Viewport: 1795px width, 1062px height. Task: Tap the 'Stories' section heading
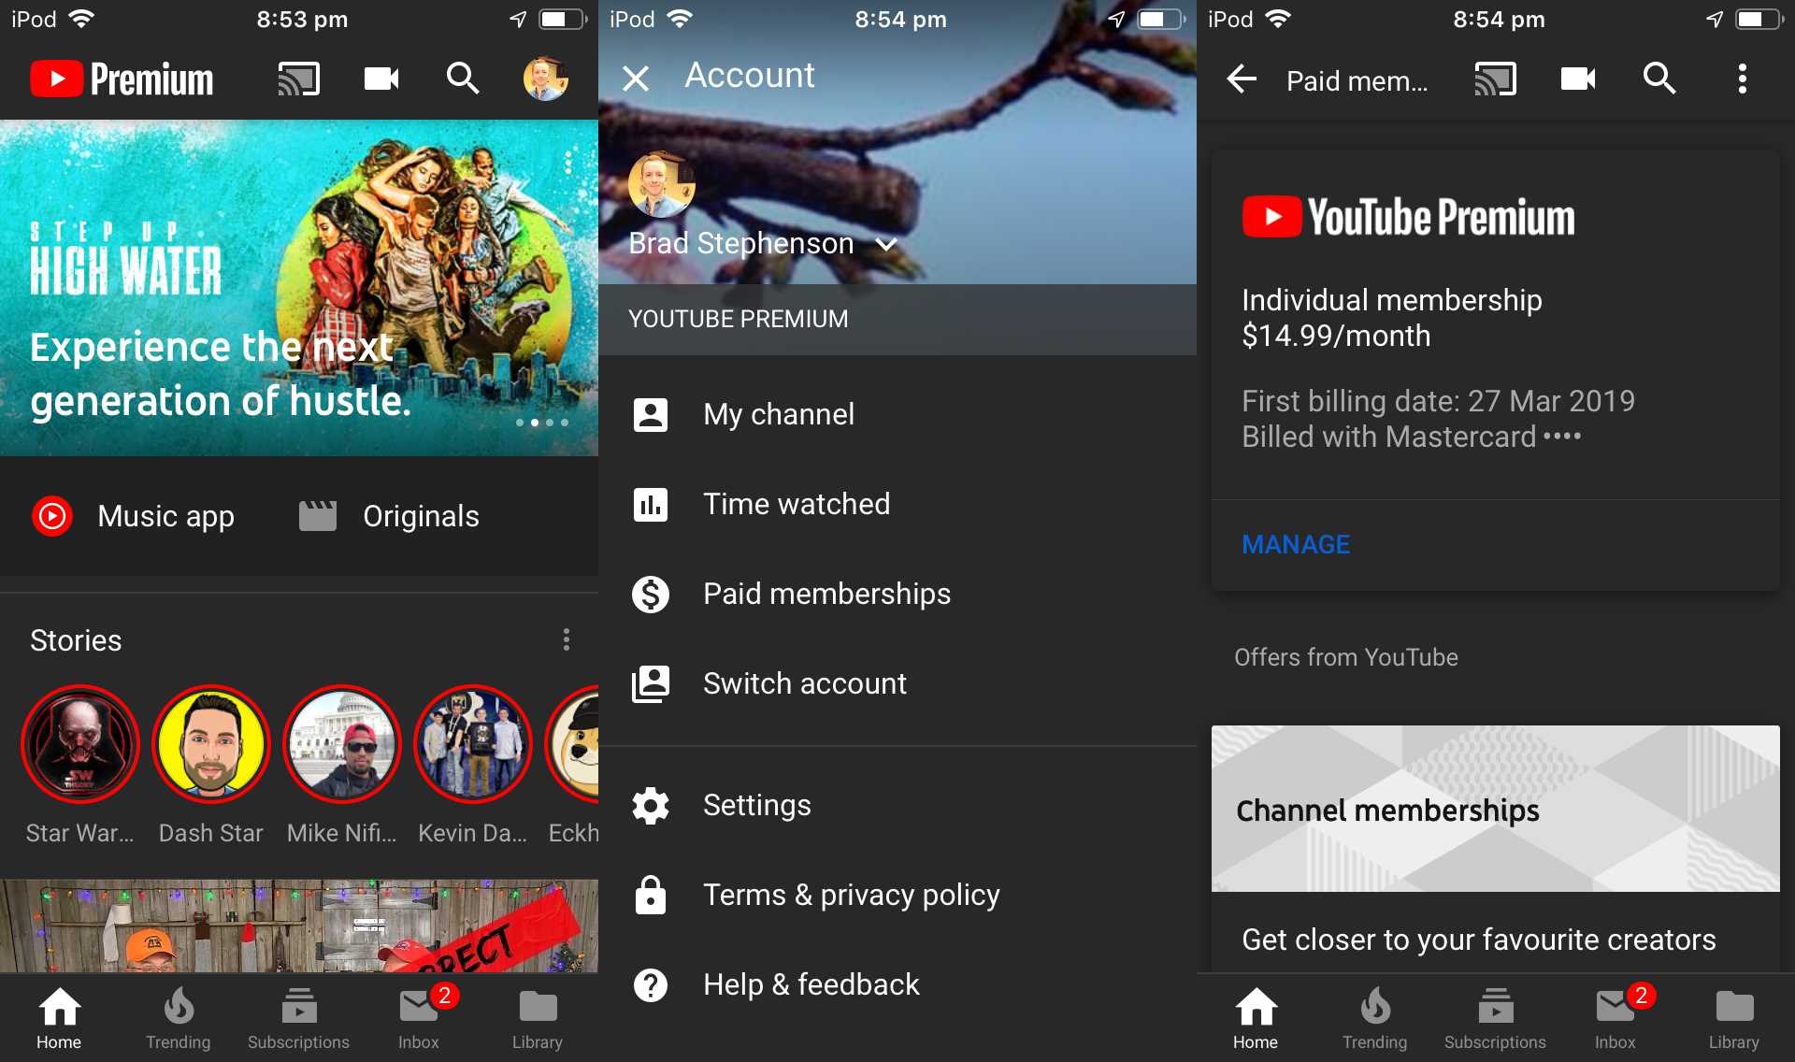pos(76,640)
